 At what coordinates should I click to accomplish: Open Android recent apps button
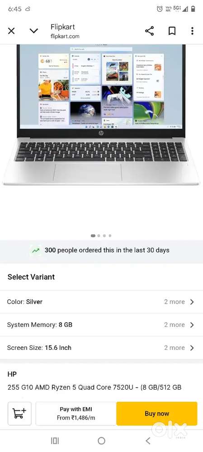(55, 440)
